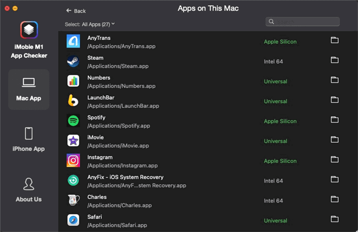This screenshot has height=232, width=358.
Task: Click the search magnifier icon
Action: coord(271,21)
